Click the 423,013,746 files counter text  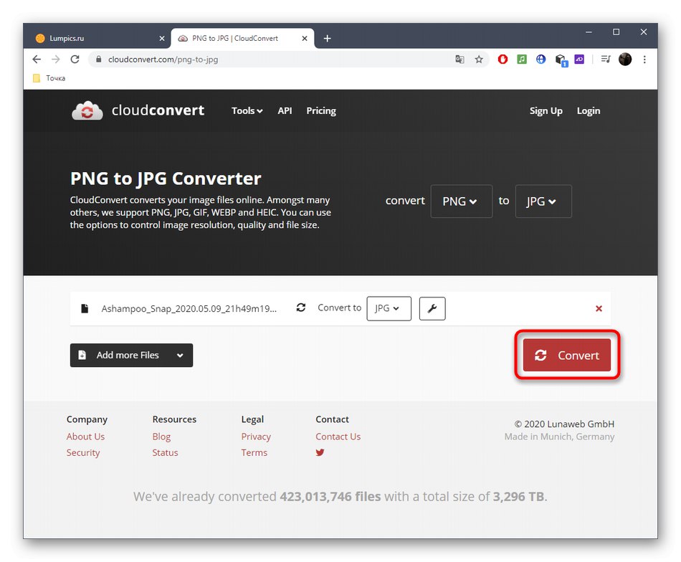(x=330, y=497)
